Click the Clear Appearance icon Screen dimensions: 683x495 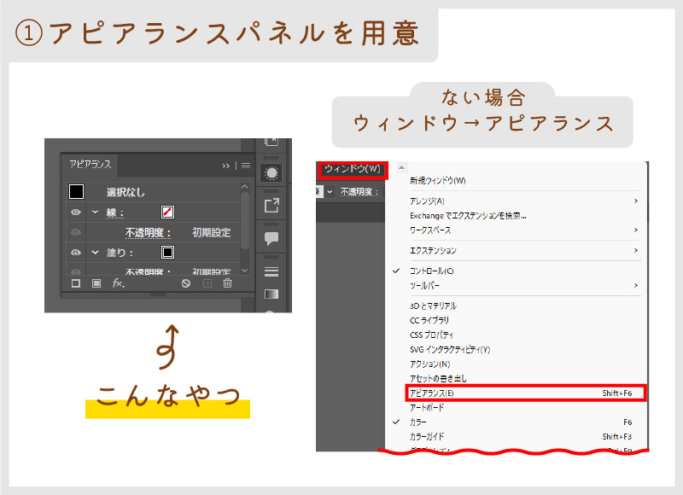point(186,283)
